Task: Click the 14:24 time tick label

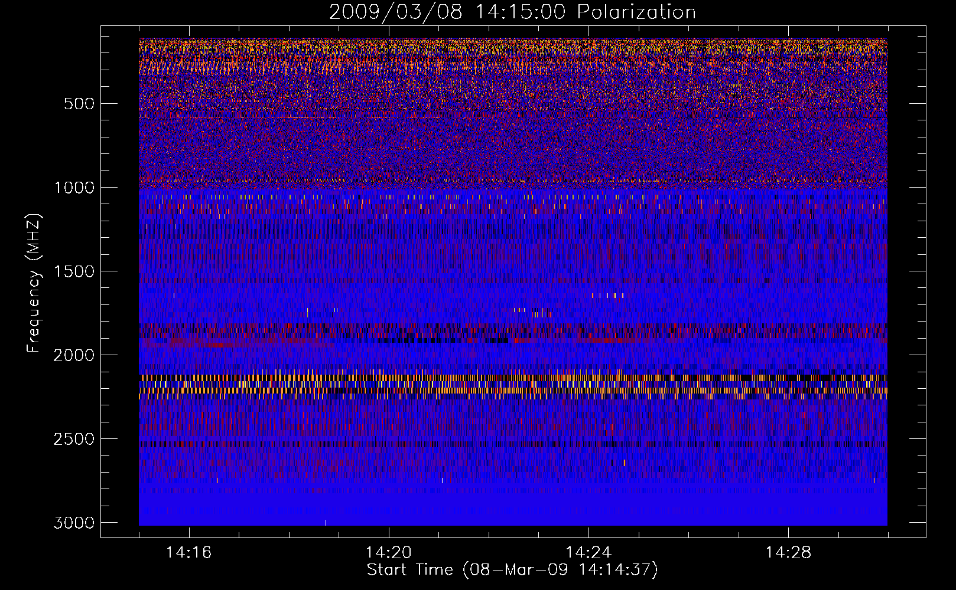Action: coord(588,553)
